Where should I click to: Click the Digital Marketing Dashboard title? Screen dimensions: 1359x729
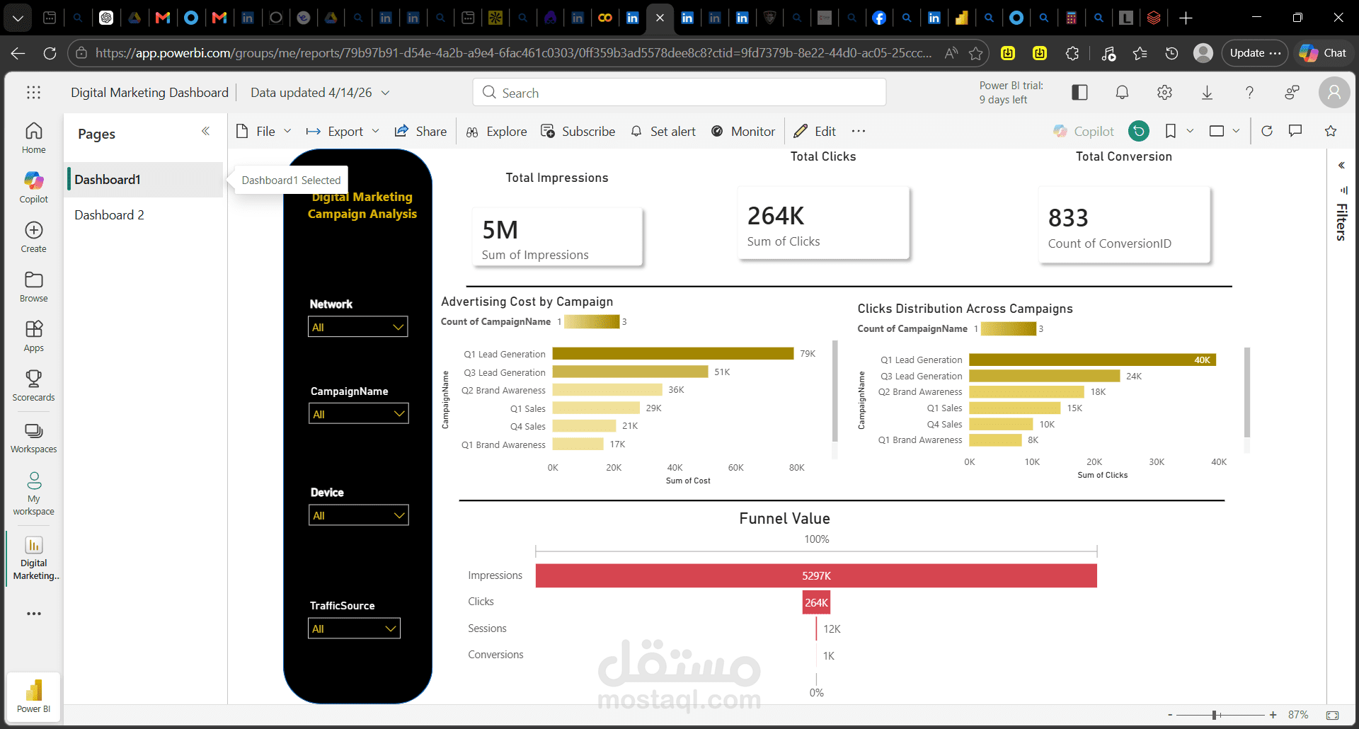click(149, 93)
